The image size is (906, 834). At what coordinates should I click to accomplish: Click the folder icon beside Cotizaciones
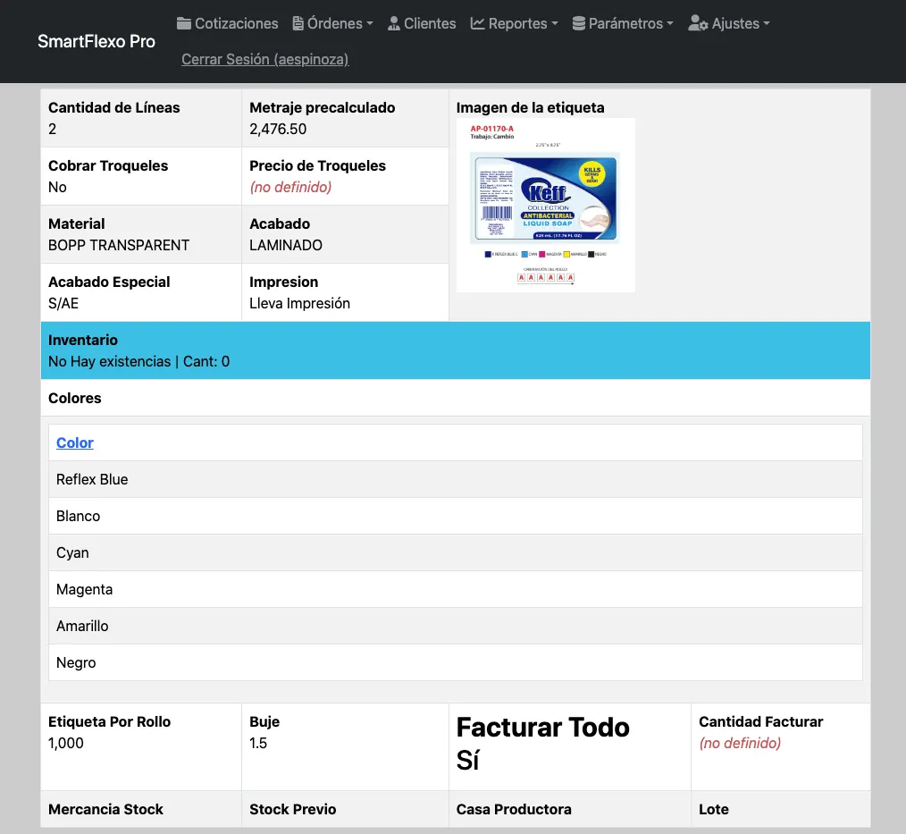pyautogui.click(x=184, y=23)
